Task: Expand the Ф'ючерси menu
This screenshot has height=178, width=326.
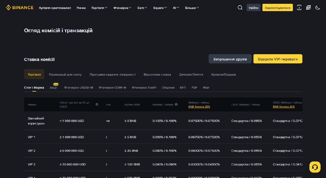Action: [x=123, y=8]
